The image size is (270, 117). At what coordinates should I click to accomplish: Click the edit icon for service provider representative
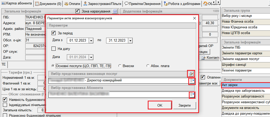click(191, 74)
